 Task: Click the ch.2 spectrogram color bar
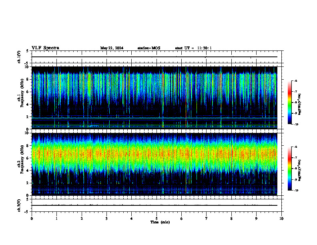[x=289, y=169]
